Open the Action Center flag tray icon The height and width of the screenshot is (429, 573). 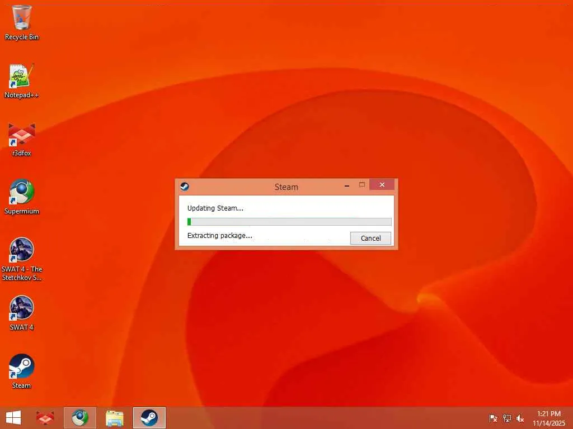[493, 418]
